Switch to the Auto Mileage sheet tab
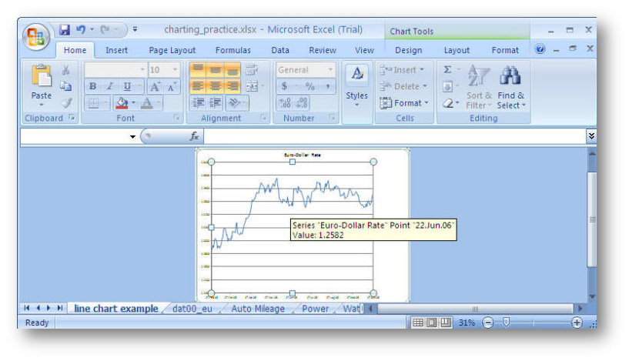The image size is (629, 361). pyautogui.click(x=257, y=309)
